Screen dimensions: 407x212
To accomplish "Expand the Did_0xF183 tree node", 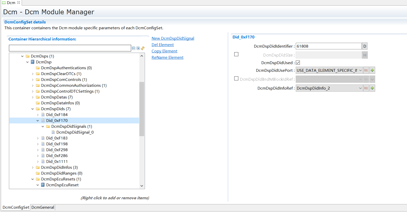I will point(38,138).
